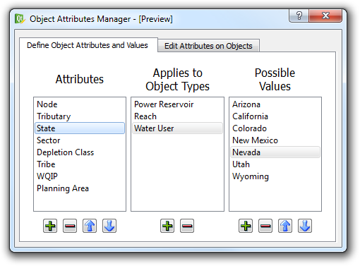The image size is (360, 266).
Task: Switch to Edit Attributes on Objects tab
Action: (208, 46)
